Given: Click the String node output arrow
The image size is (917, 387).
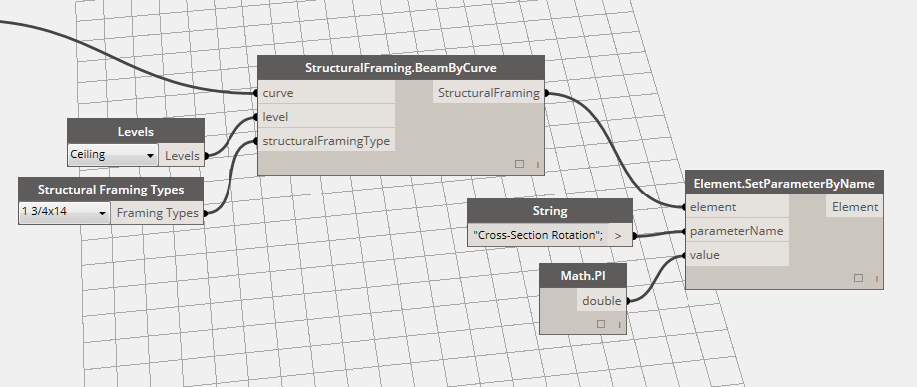Looking at the screenshot, I should pyautogui.click(x=619, y=235).
